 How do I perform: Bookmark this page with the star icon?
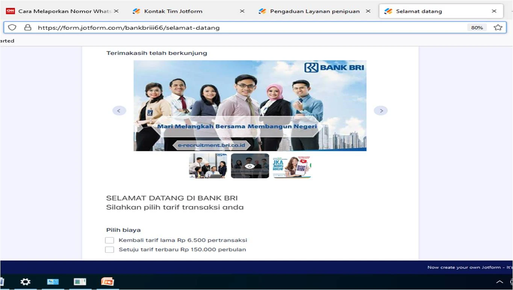click(x=498, y=27)
